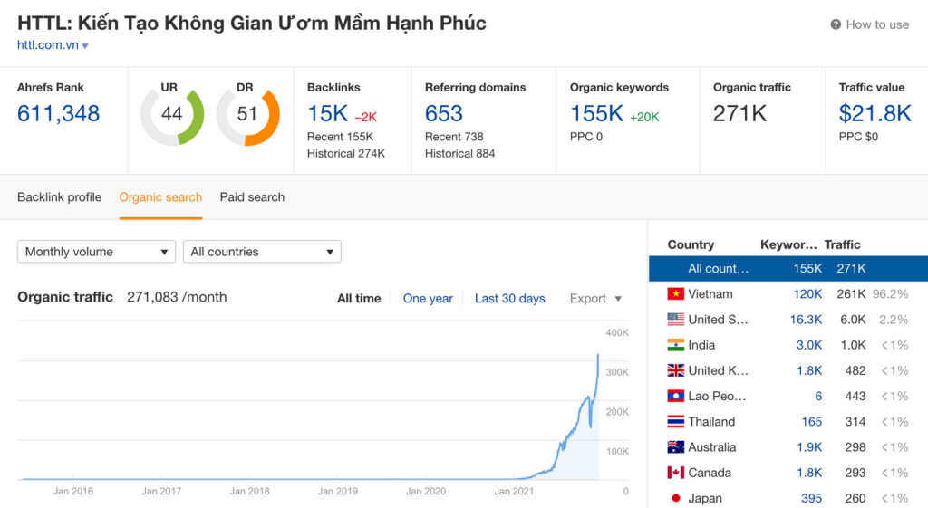Open the All countries dropdown
This screenshot has width=928, height=508.
[x=262, y=252]
